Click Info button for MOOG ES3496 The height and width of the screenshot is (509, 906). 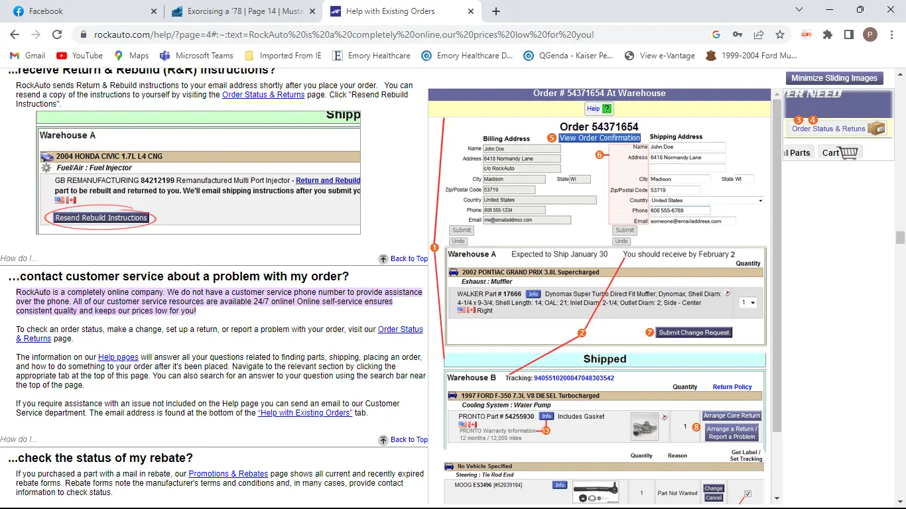tap(560, 485)
